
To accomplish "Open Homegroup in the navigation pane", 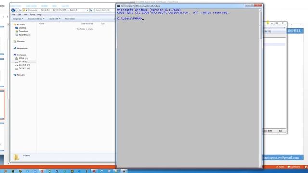I will (22, 48).
